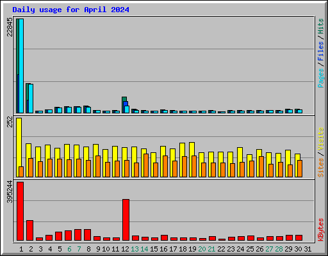Click the green day 20 axis label
Image resolution: width=328 pixels, height=256 pixels.
coord(202,249)
